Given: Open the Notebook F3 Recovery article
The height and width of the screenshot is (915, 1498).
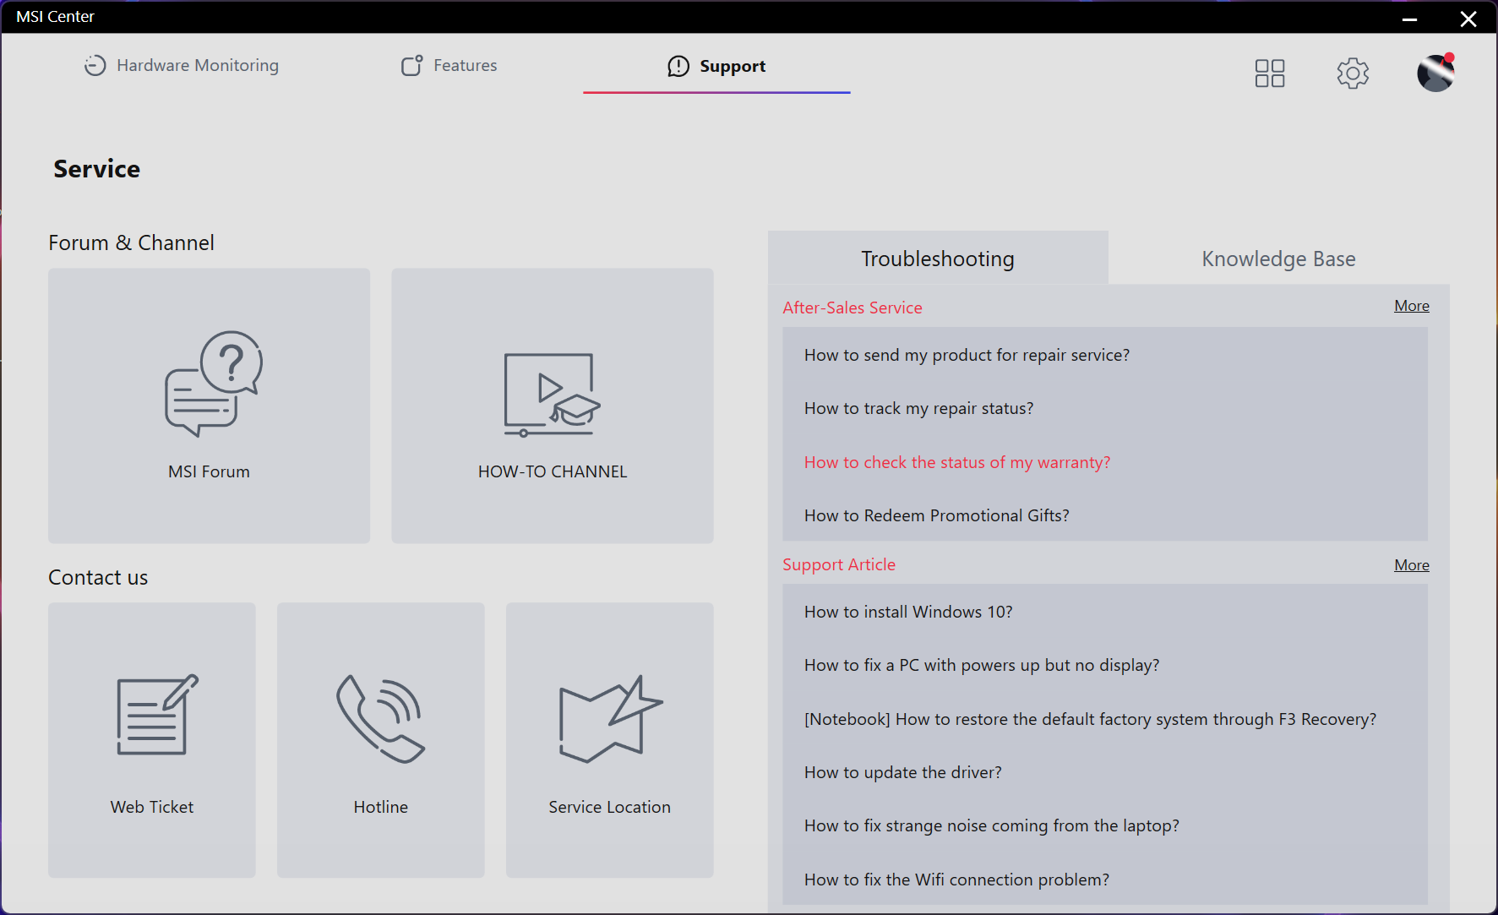Looking at the screenshot, I should tap(1105, 719).
